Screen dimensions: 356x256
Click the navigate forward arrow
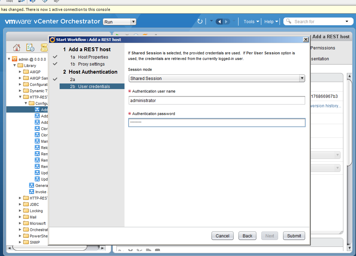[x=226, y=21]
